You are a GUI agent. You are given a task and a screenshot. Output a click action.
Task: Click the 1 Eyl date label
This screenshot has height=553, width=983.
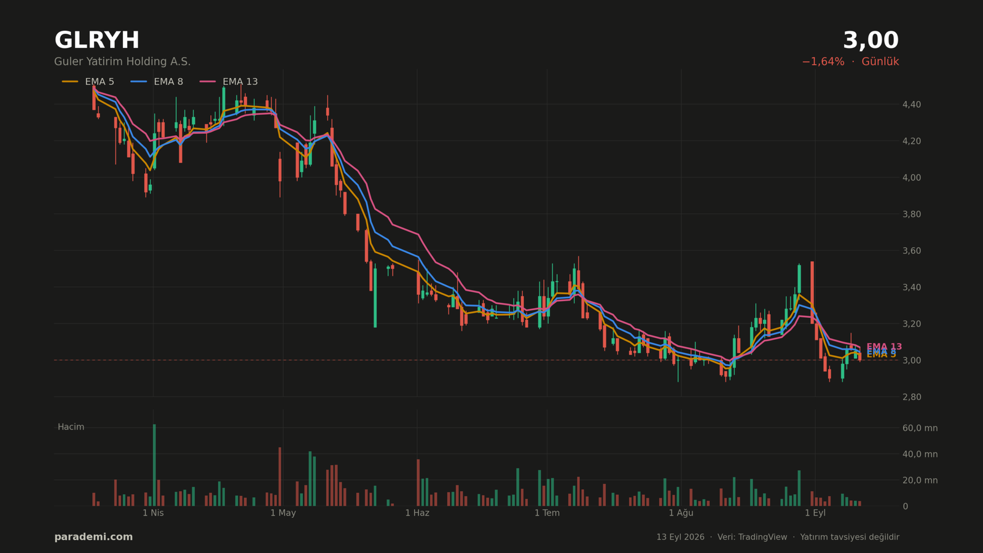pos(815,513)
